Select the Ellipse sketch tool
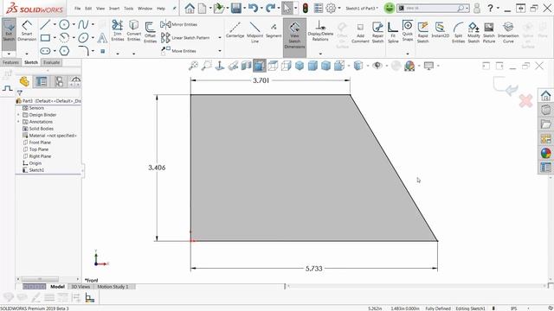Screen dimensions: 554x311 pyautogui.click(x=83, y=37)
